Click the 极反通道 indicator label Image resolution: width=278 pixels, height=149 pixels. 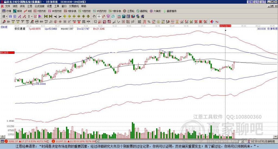[20, 29]
